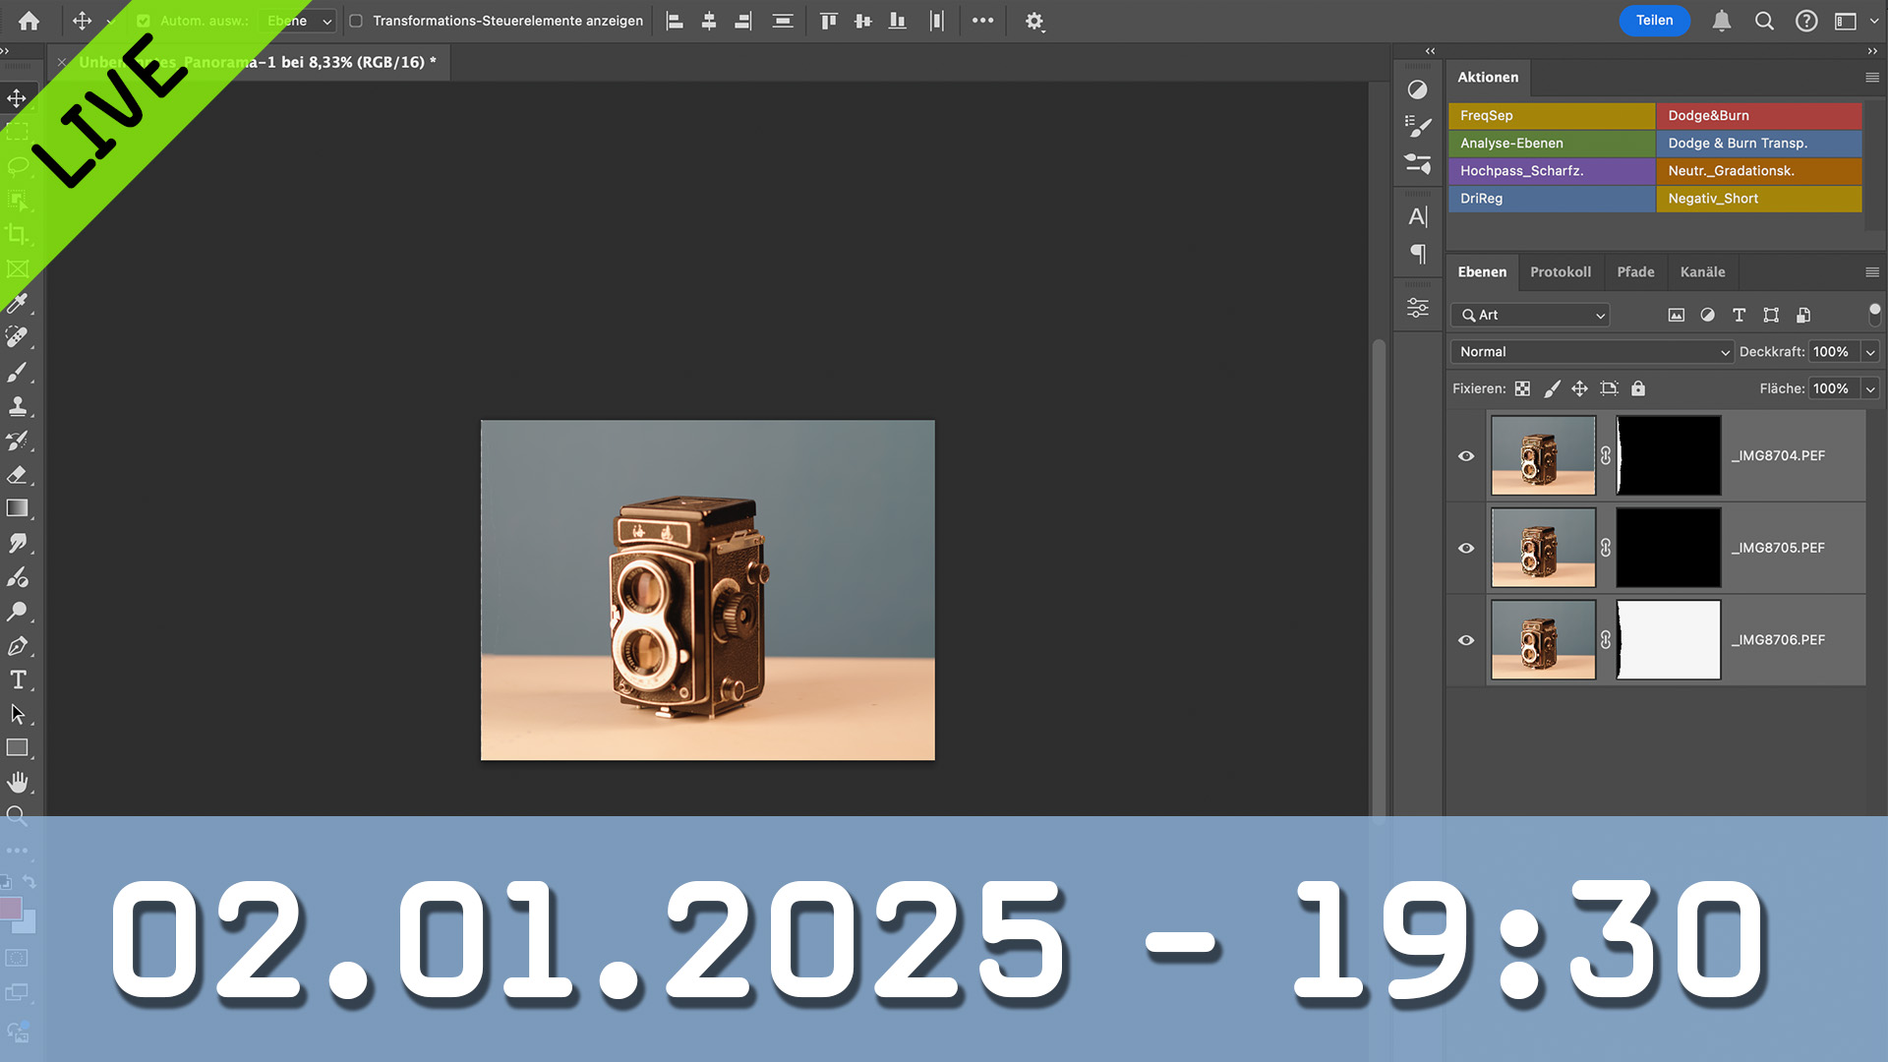The image size is (1888, 1062).
Task: Hide the _IMG8704.PEF layer
Action: coord(1466,456)
